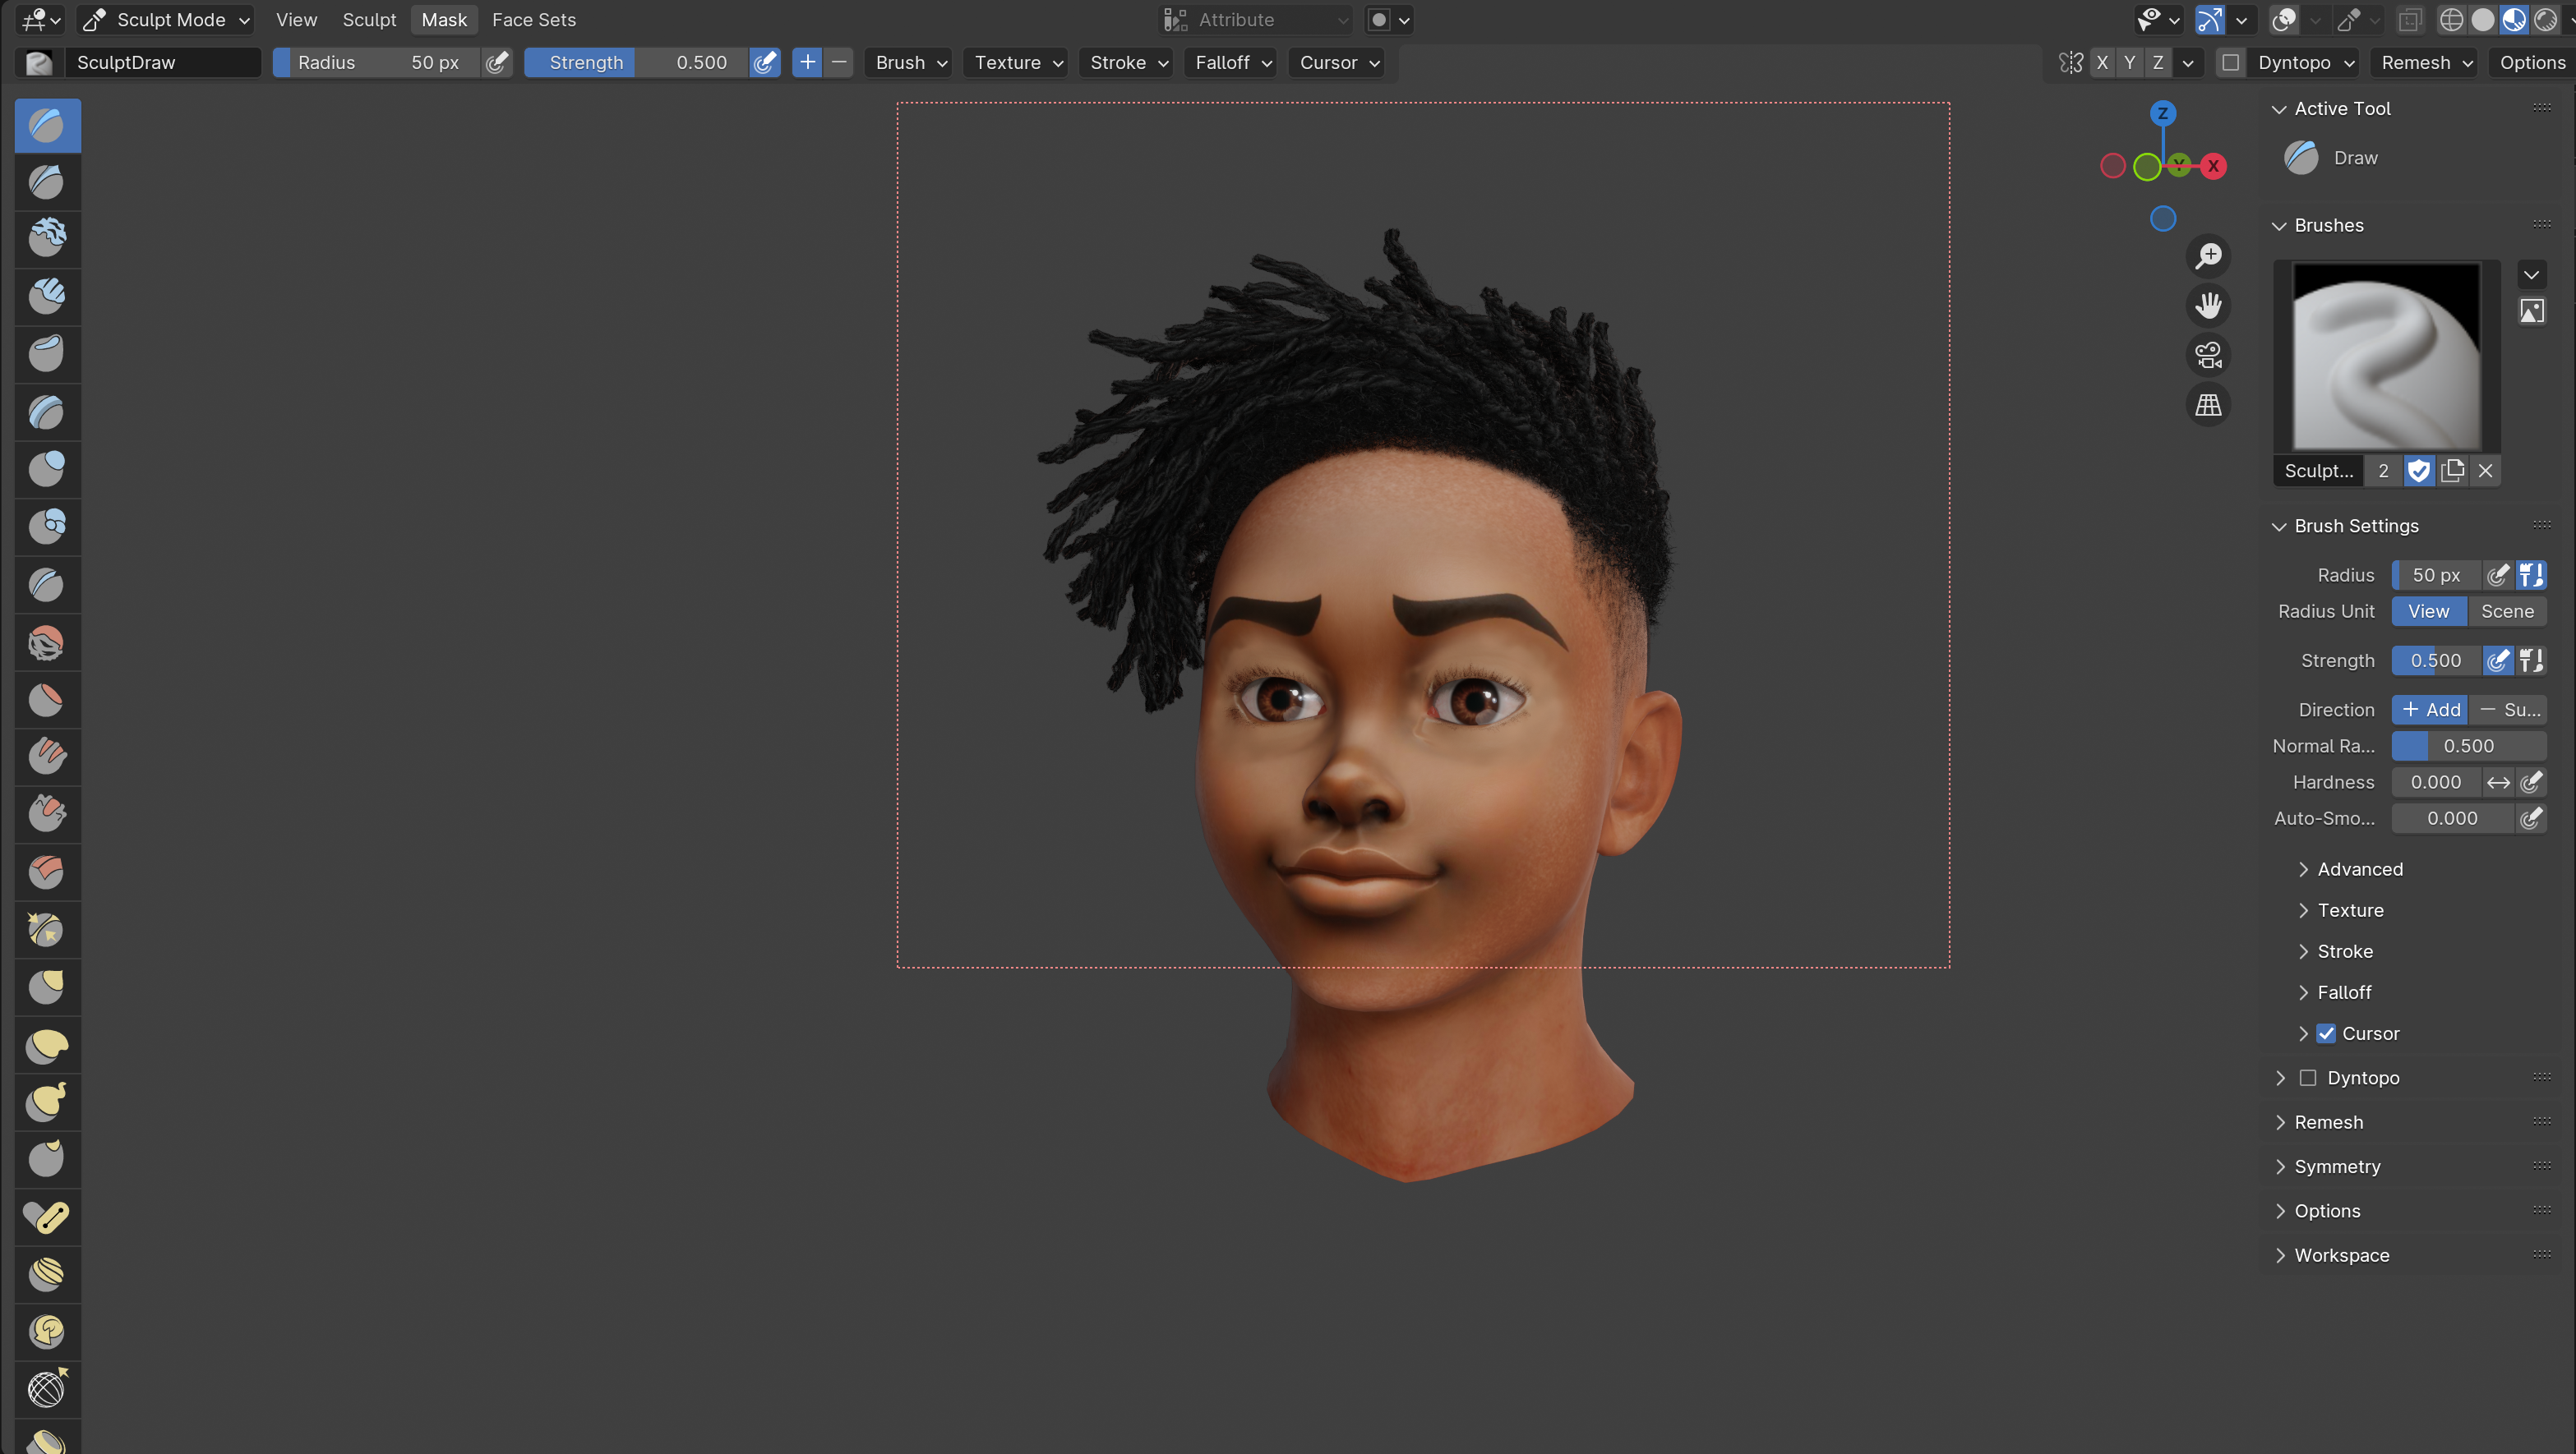This screenshot has width=2576, height=1454.
Task: Enable the Dyntopo checkbox in header
Action: tap(2230, 63)
